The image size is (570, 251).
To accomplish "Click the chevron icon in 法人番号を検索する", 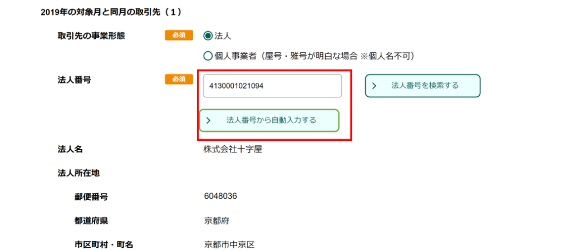I will pos(374,86).
